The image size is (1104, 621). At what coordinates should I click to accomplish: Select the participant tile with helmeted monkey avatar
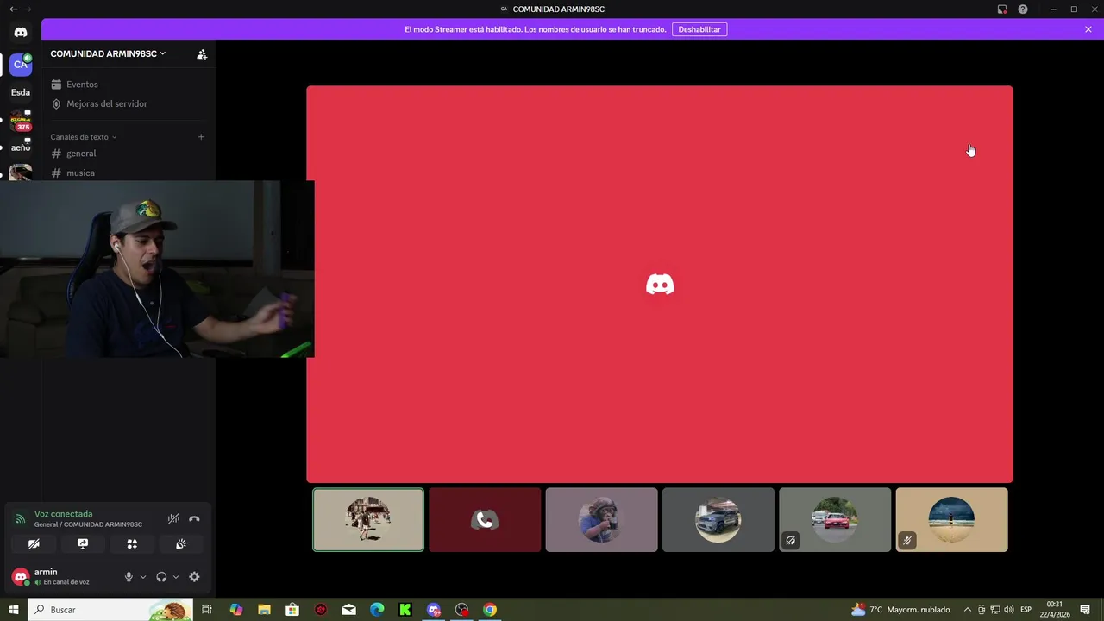click(x=601, y=519)
